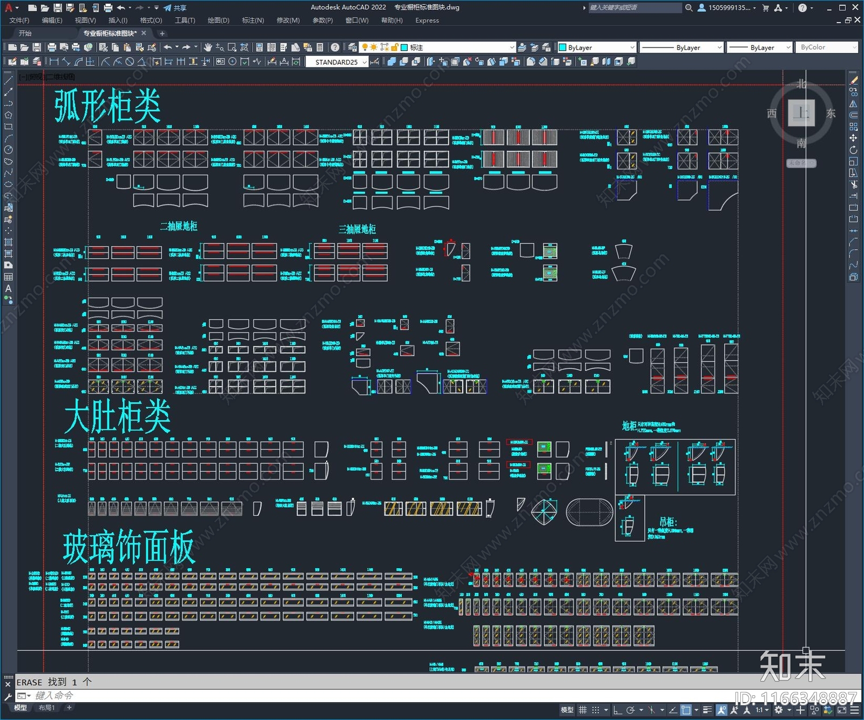This screenshot has width=864, height=720.
Task: Open the Layer Properties manager icon
Action: pos(353,48)
